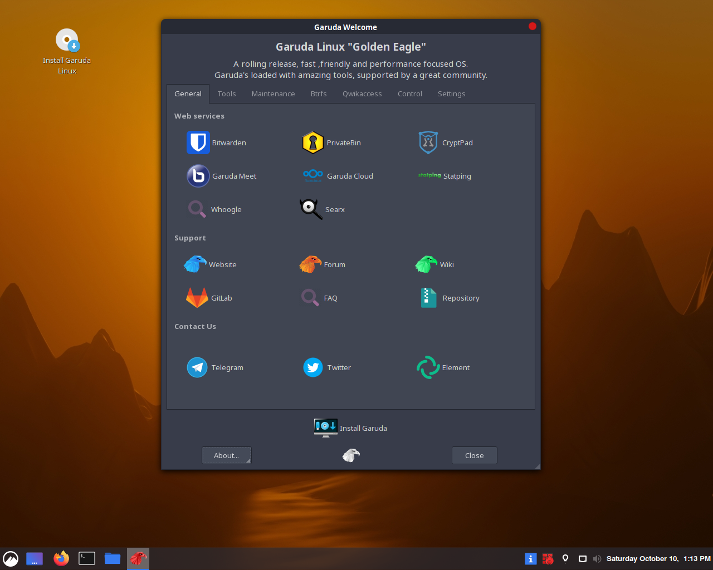Open Garuda Meet
Viewport: 713px width, 570px height.
pos(222,176)
